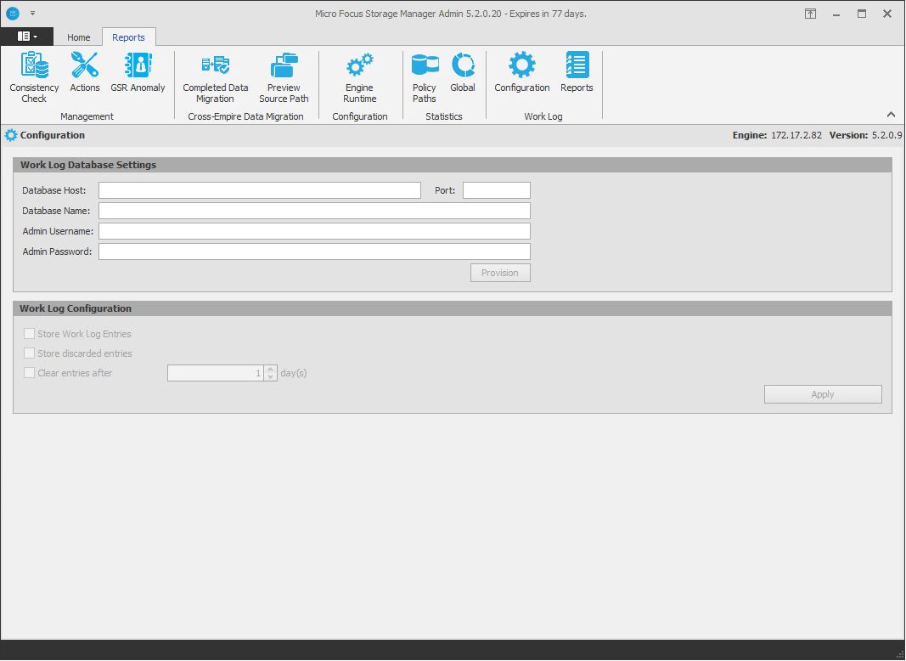Toggle Clear entries after checkbox
906x661 pixels.
[x=29, y=373]
